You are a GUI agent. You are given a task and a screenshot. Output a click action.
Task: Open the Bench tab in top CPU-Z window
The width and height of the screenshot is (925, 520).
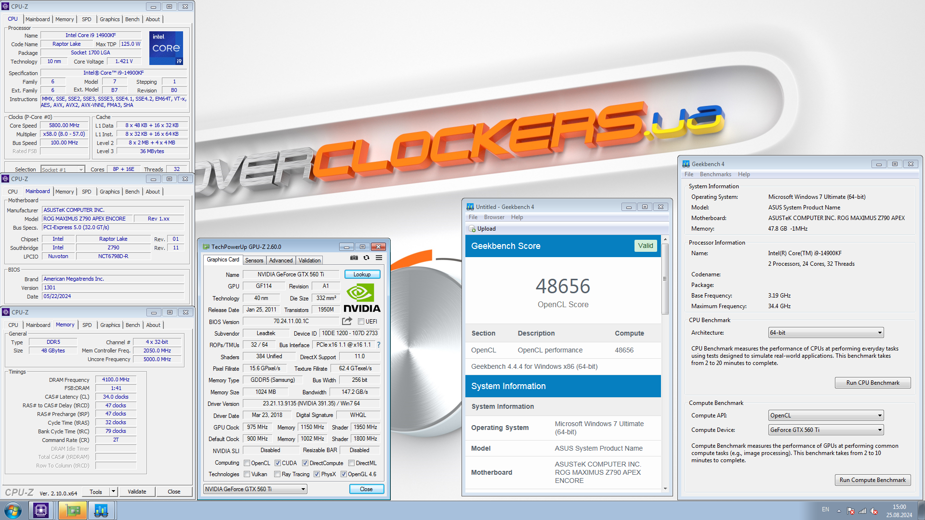coord(132,19)
